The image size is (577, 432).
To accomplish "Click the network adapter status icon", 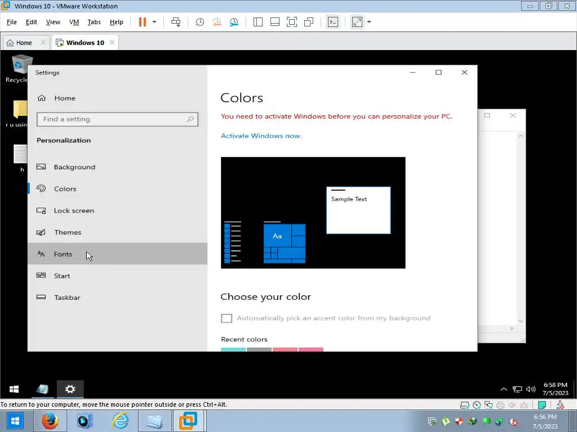I will pyautogui.click(x=489, y=405).
